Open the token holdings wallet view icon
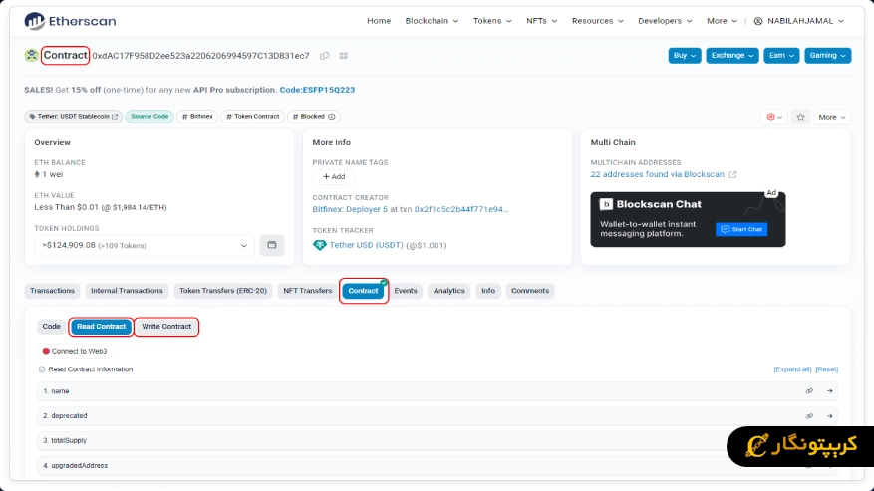 point(272,245)
